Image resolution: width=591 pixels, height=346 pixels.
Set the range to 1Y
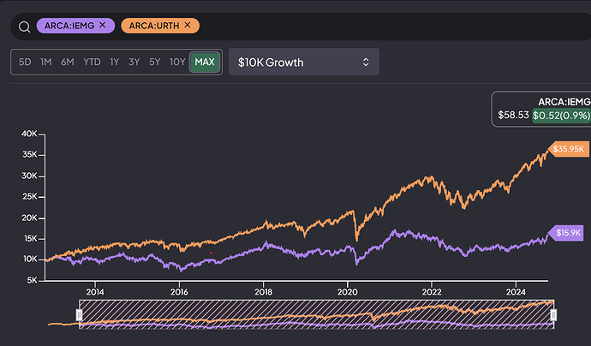114,62
